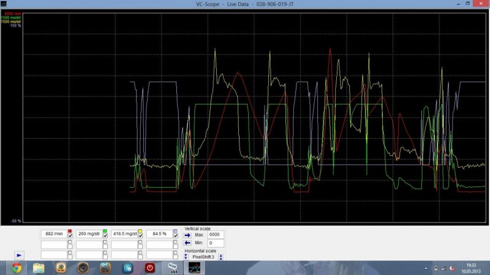
Task: Click the blue play arrow button
Action: tap(19, 254)
